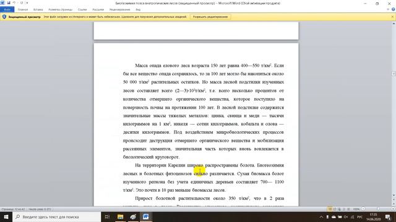Click the Разрешить редактирование button
Image resolution: width=396 pixels, height=222 pixels.
pos(210,17)
